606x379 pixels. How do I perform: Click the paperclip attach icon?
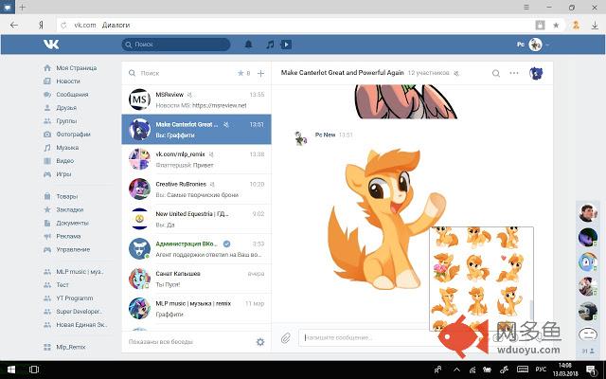coord(286,338)
